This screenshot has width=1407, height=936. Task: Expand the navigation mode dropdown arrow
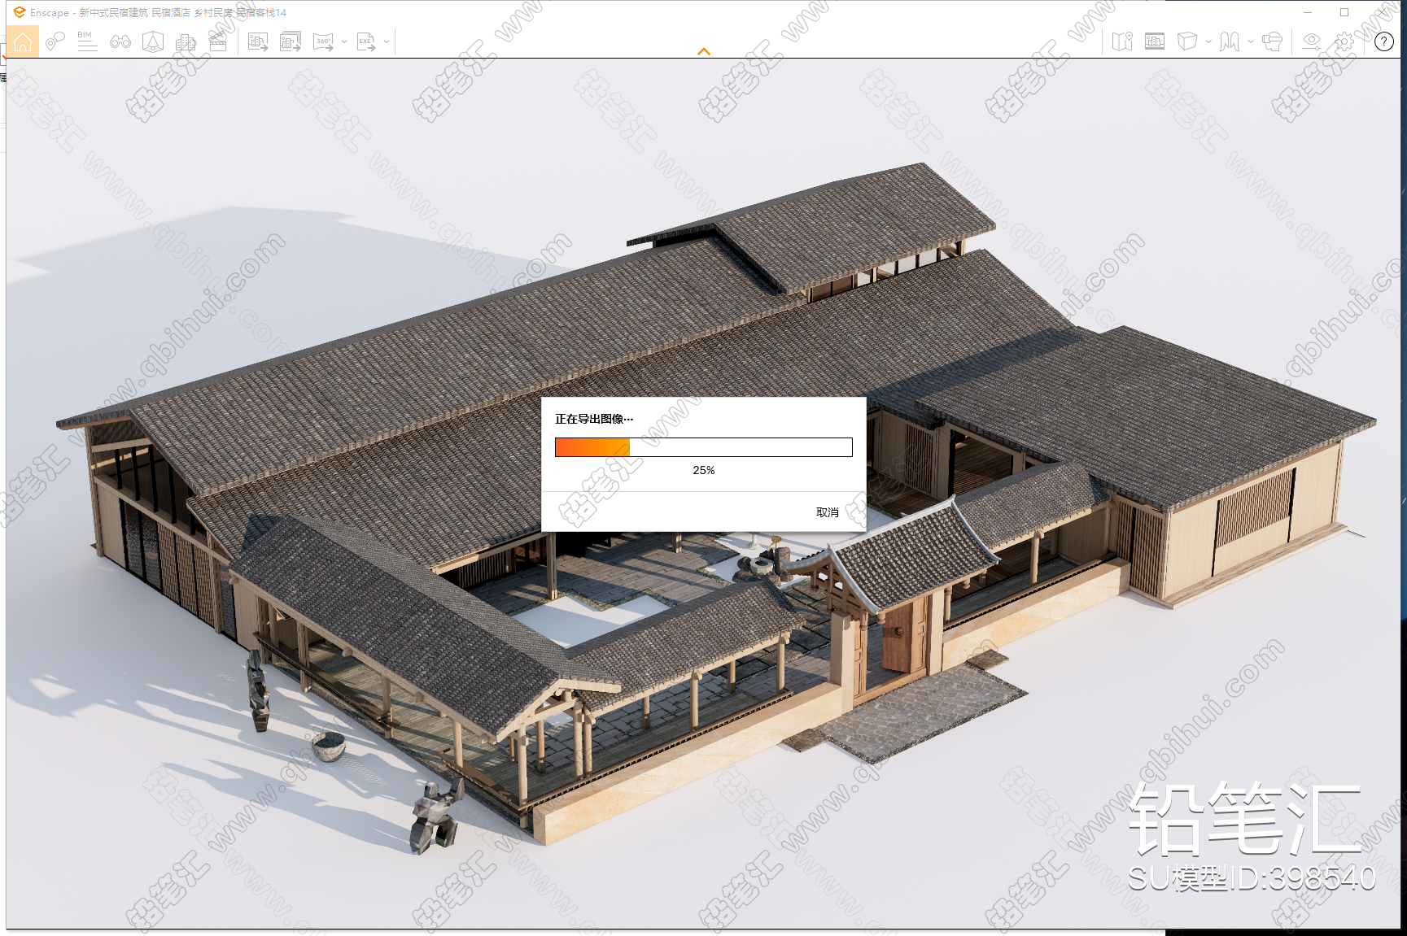[1251, 41]
